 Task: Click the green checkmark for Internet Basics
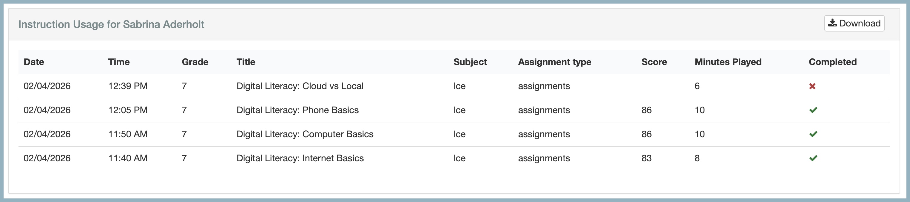[813, 158]
